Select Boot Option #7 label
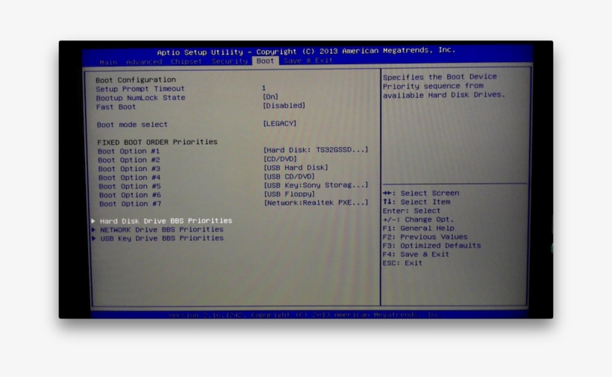 130,204
